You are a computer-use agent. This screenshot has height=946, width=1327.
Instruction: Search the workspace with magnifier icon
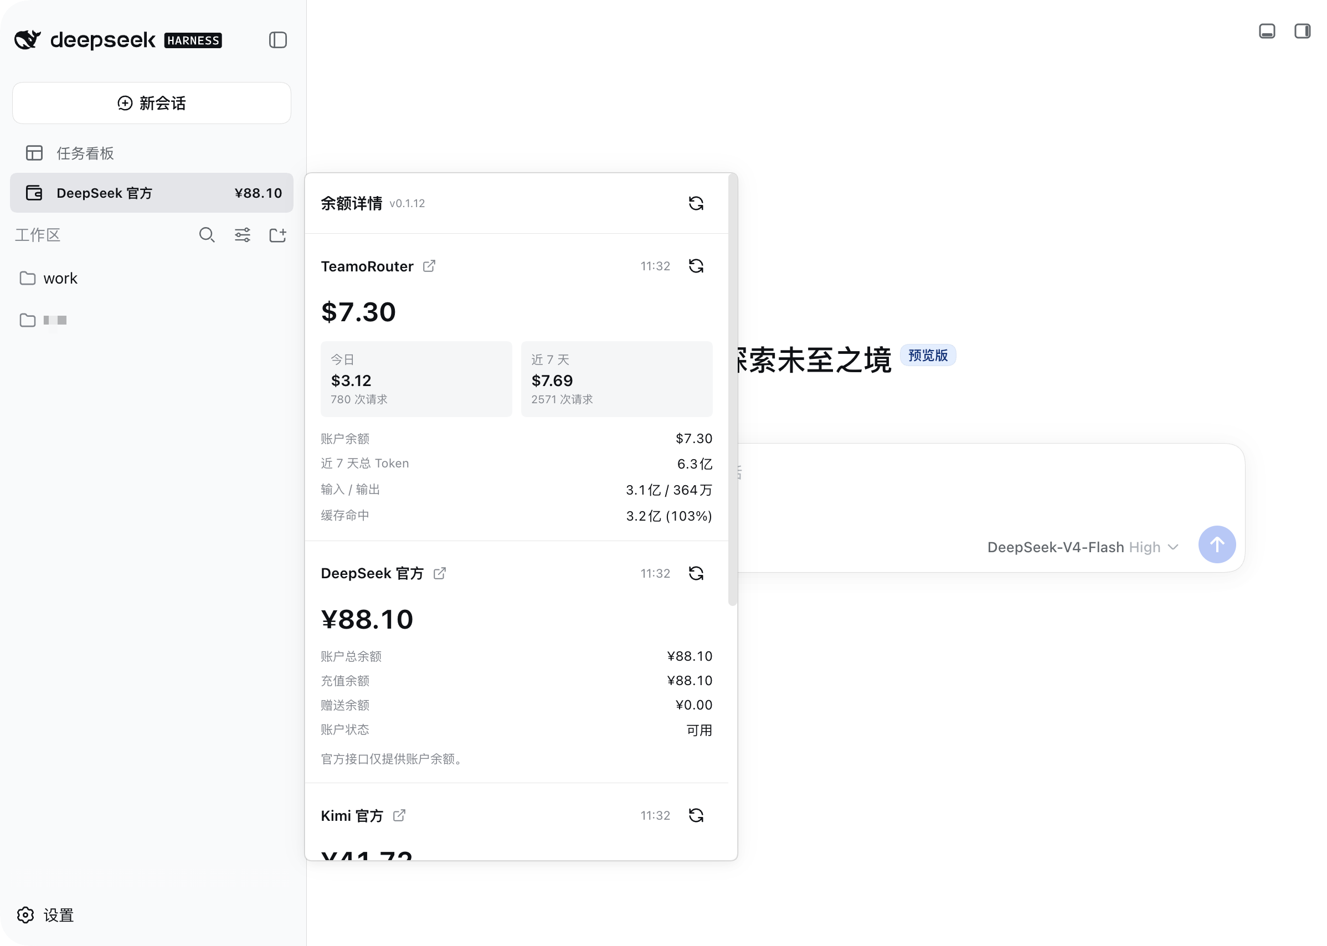(x=207, y=235)
